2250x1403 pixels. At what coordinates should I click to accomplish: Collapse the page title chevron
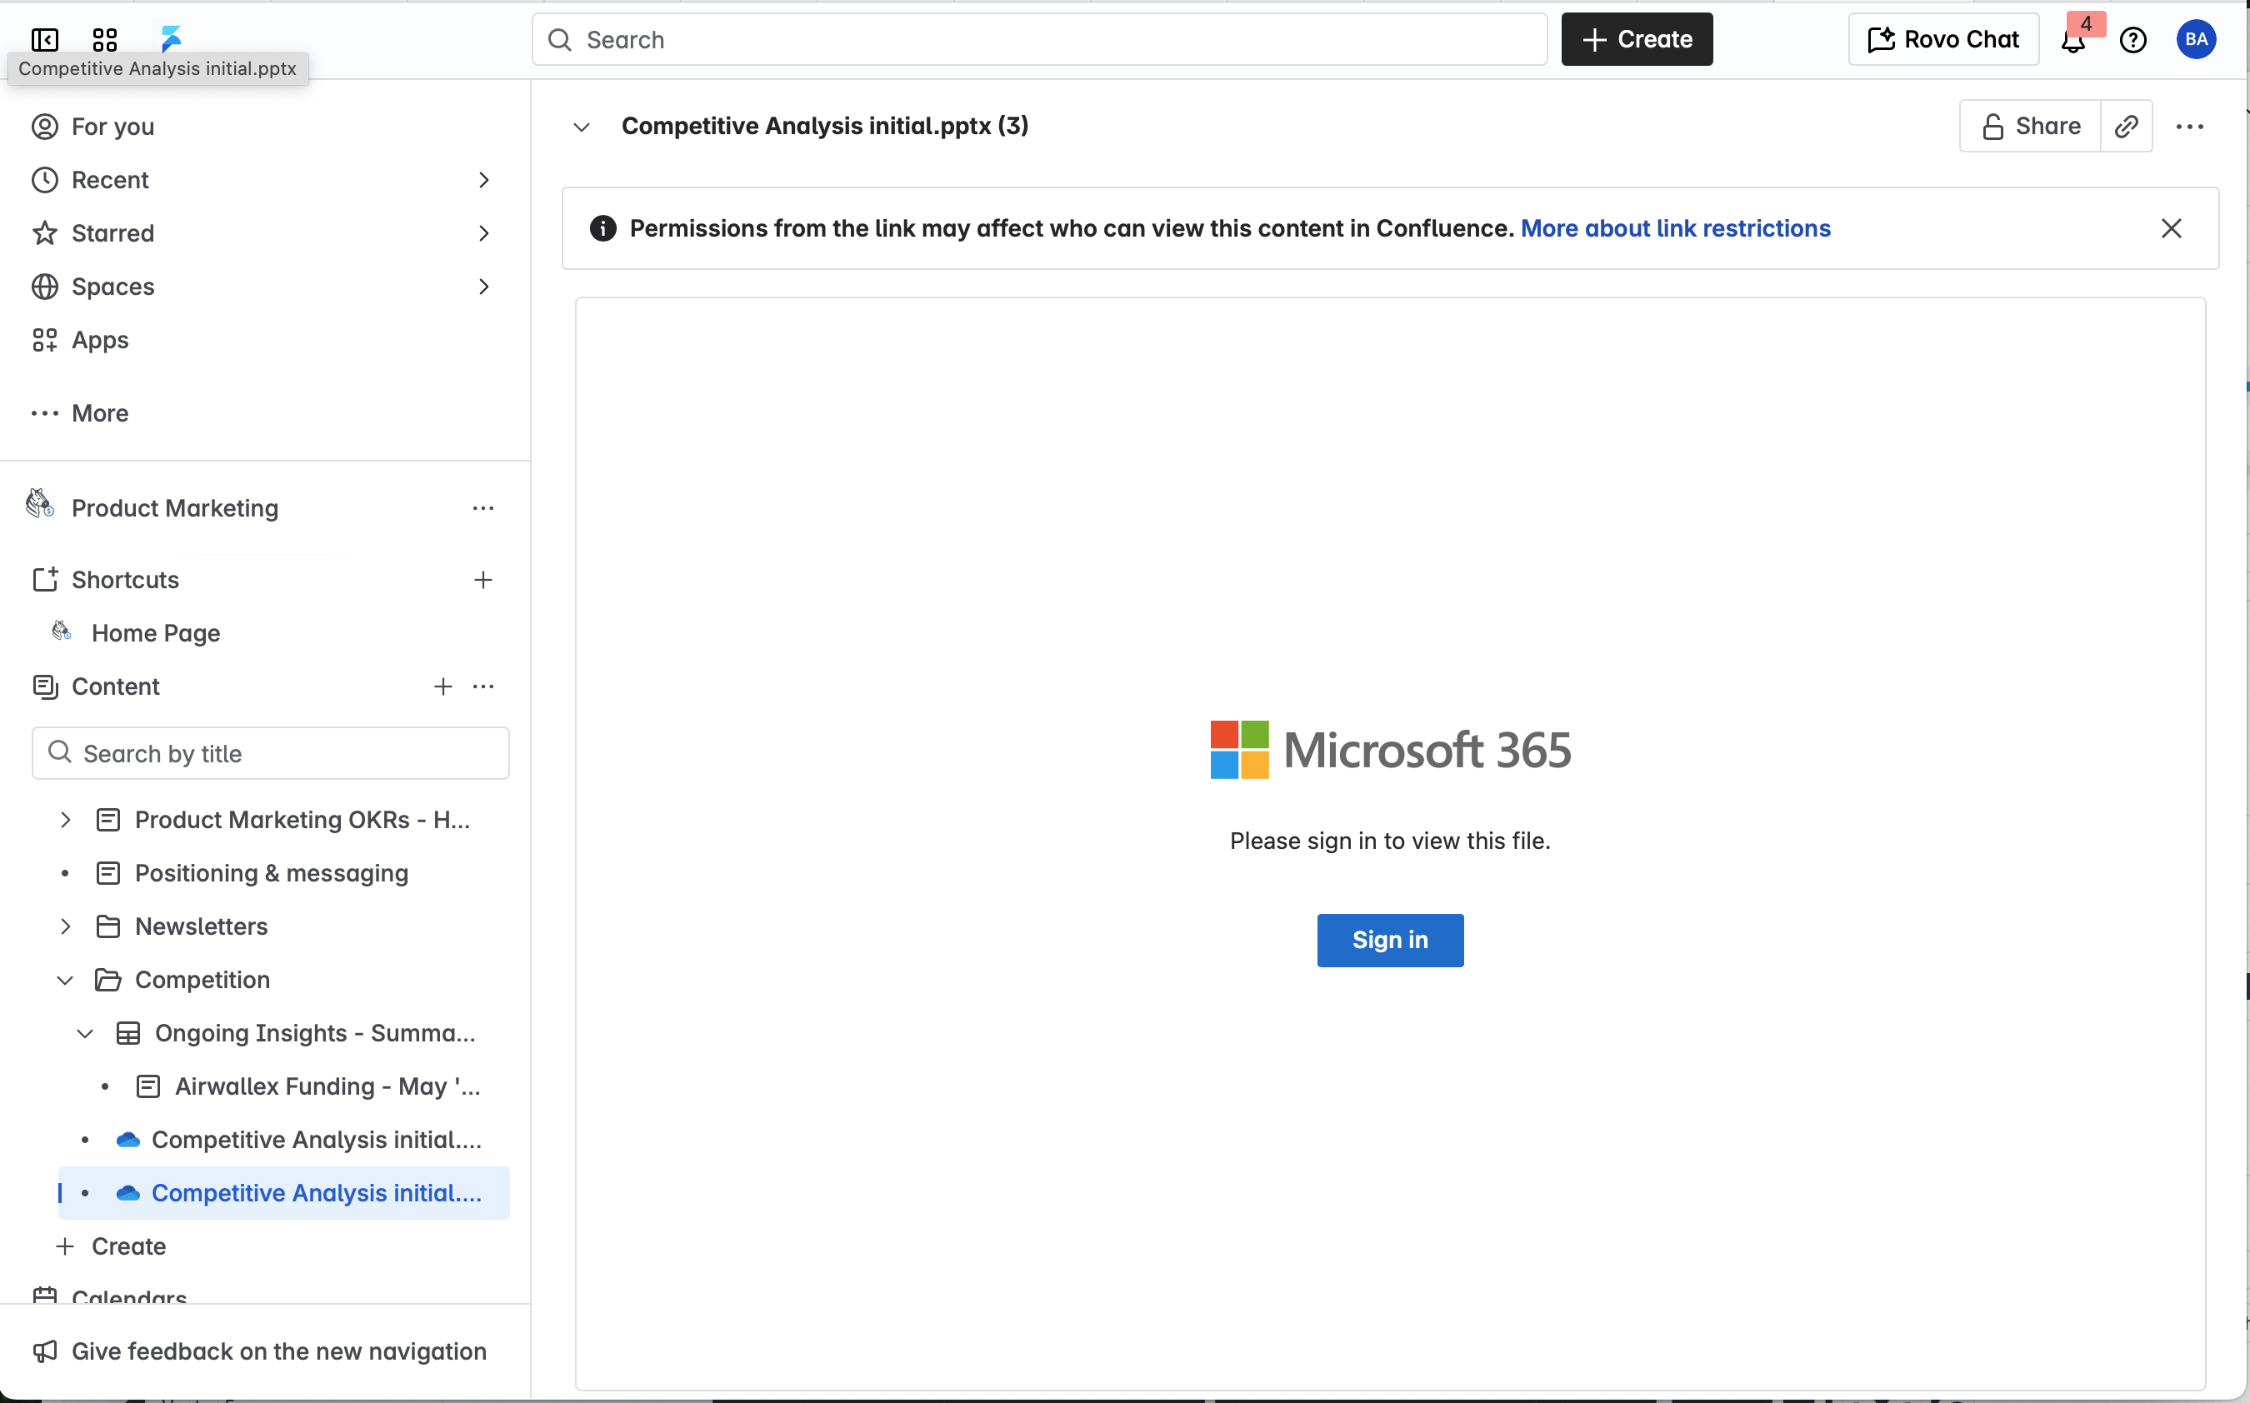pos(582,127)
